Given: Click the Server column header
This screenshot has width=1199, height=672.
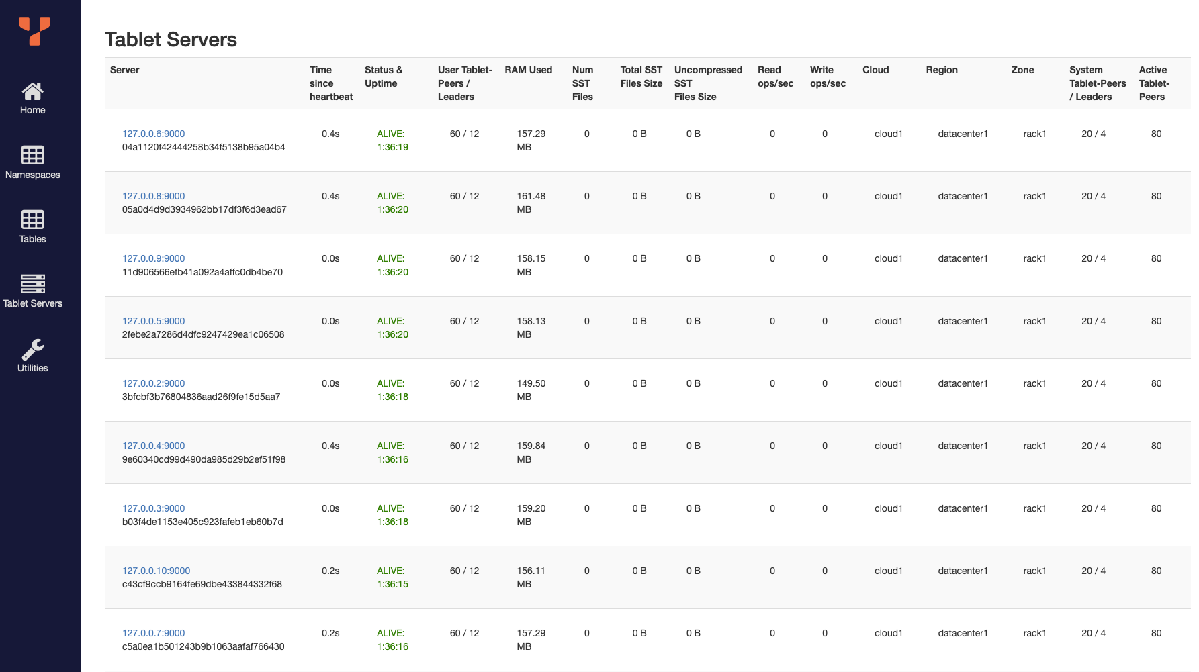Looking at the screenshot, I should pos(124,70).
